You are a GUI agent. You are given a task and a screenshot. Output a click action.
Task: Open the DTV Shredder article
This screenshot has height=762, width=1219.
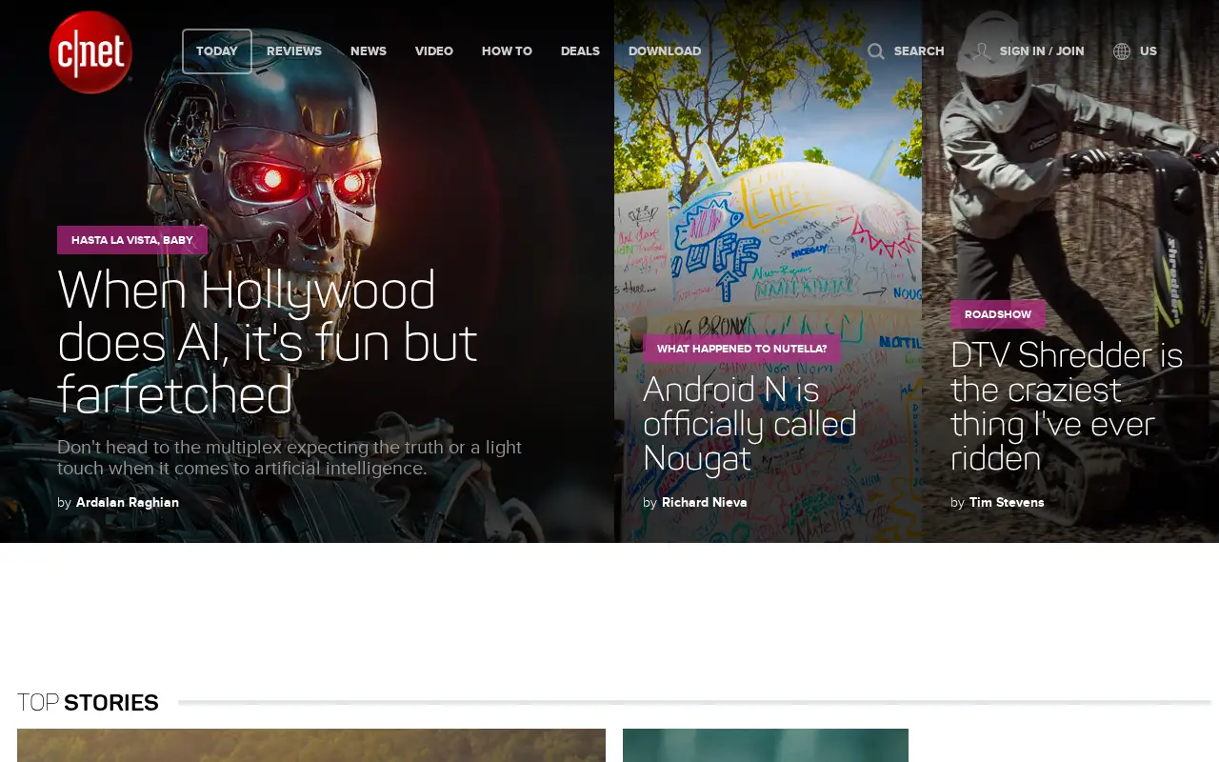pyautogui.click(x=1067, y=407)
